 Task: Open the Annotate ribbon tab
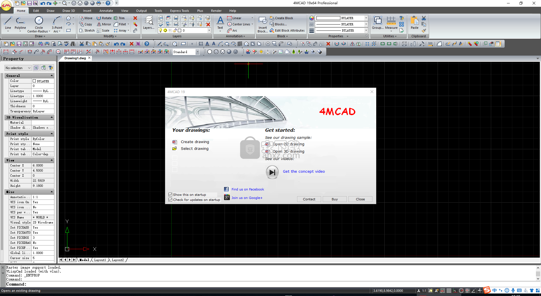point(106,11)
